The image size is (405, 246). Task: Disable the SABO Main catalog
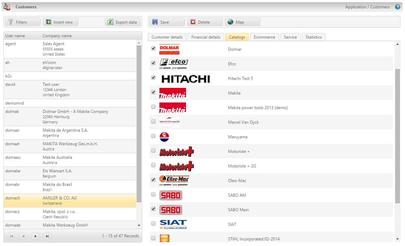(153, 210)
